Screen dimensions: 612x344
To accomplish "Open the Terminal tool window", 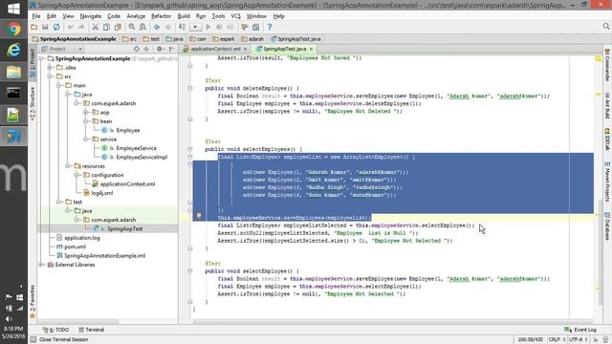I will click(x=91, y=330).
